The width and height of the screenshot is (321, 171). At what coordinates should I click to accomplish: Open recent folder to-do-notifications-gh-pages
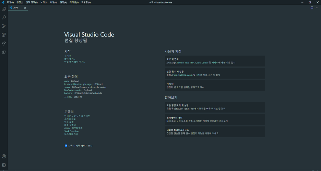click(78, 84)
